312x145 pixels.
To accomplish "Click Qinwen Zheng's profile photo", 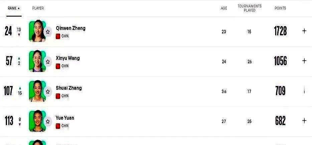I will click(37, 31).
